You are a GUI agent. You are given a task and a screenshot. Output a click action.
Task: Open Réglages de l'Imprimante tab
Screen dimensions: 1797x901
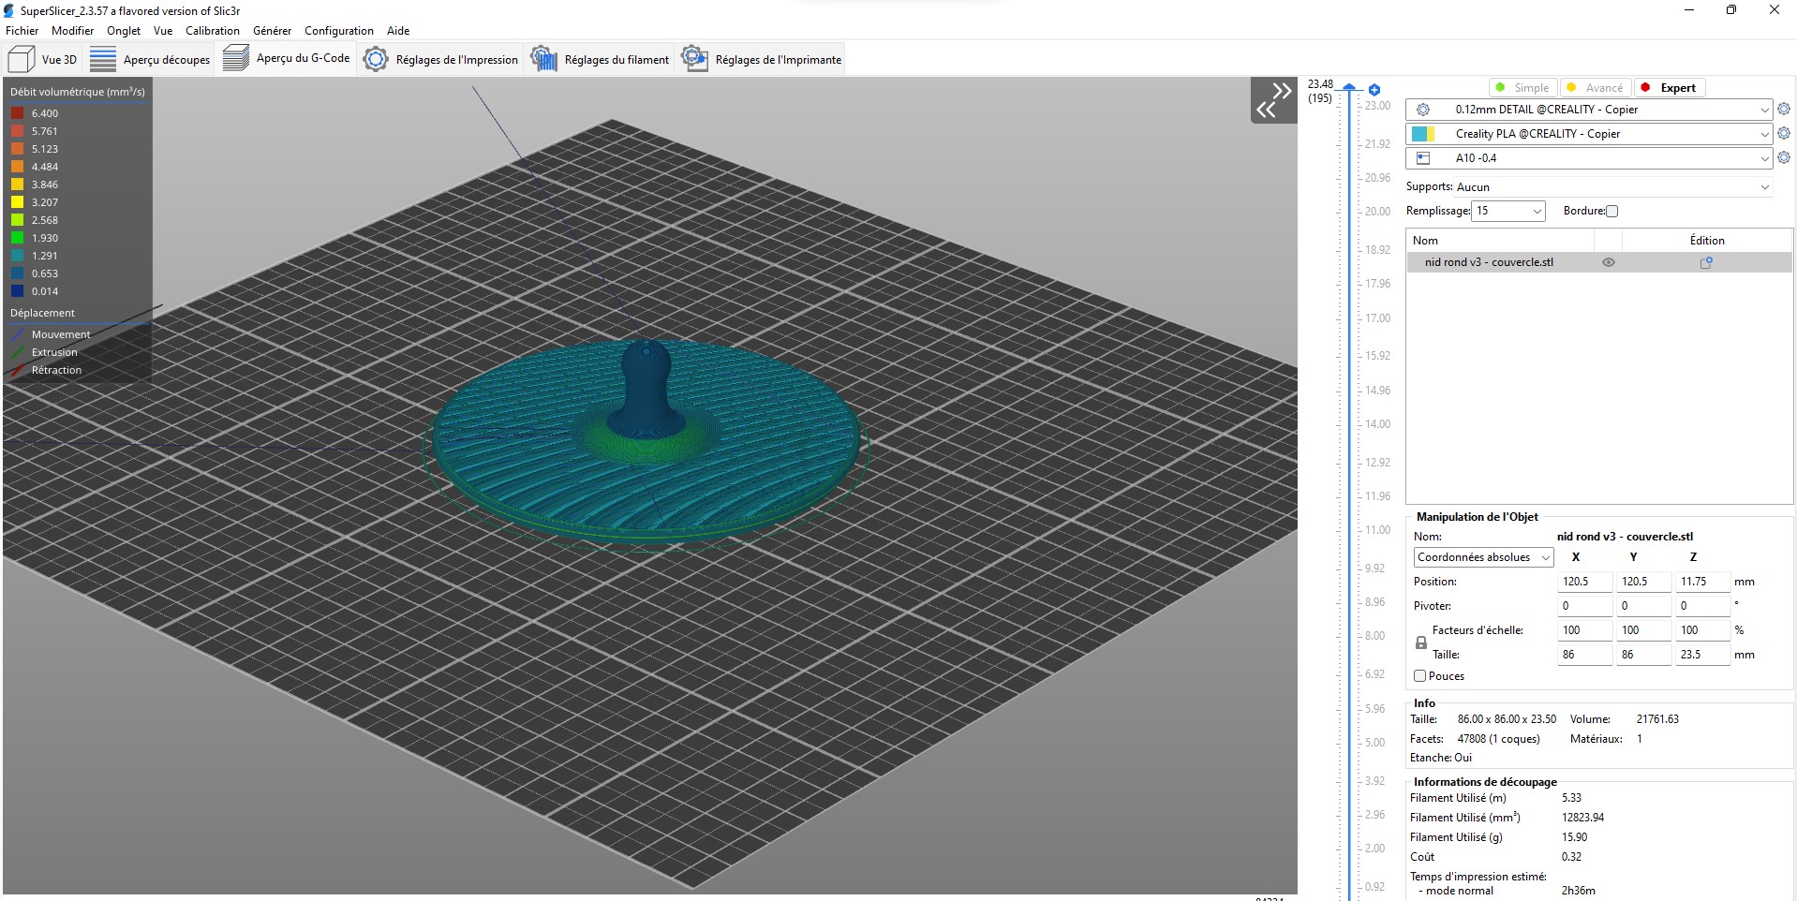[x=762, y=59]
